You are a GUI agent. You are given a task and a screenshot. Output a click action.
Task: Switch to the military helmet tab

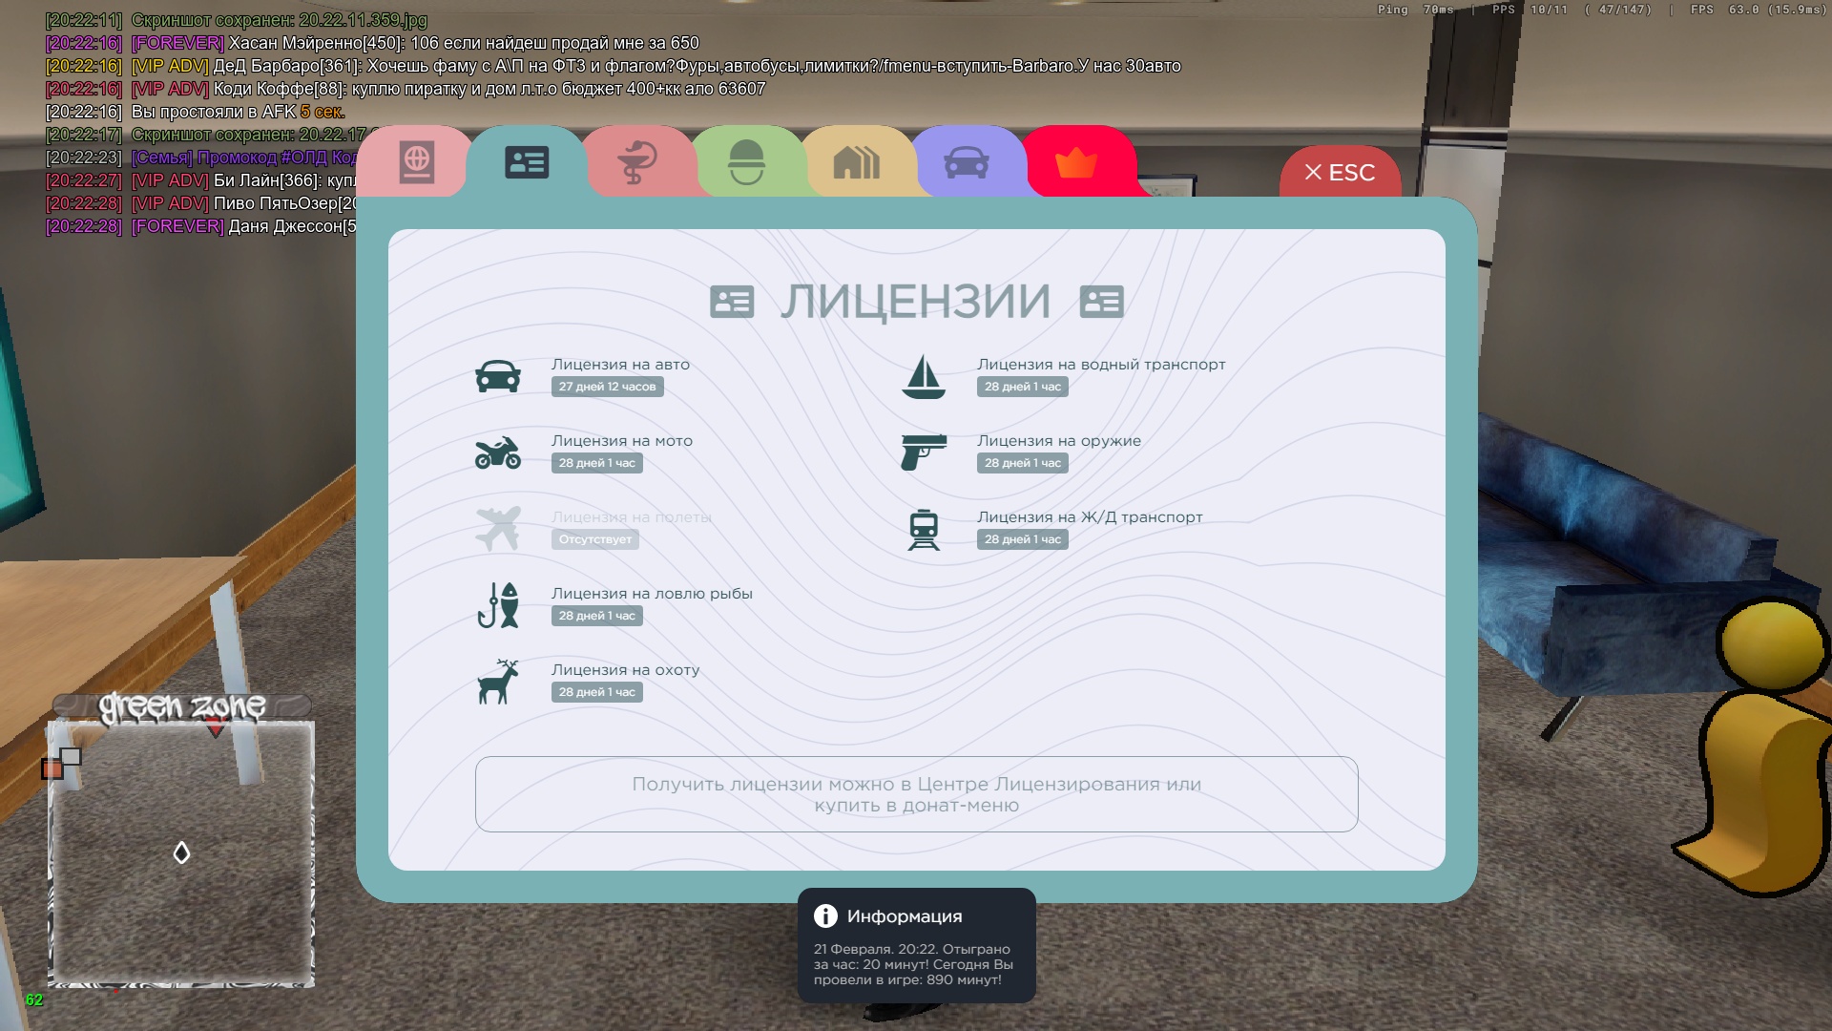(746, 162)
